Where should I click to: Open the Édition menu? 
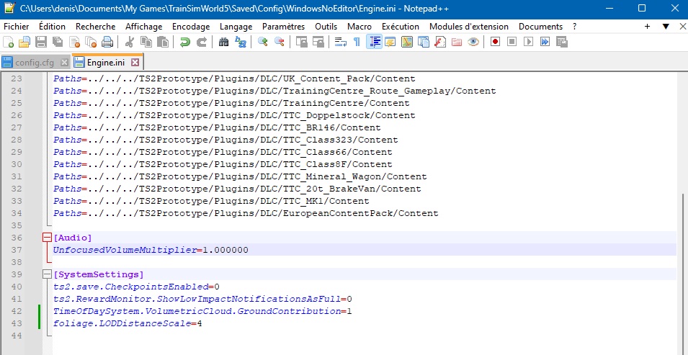coord(52,27)
